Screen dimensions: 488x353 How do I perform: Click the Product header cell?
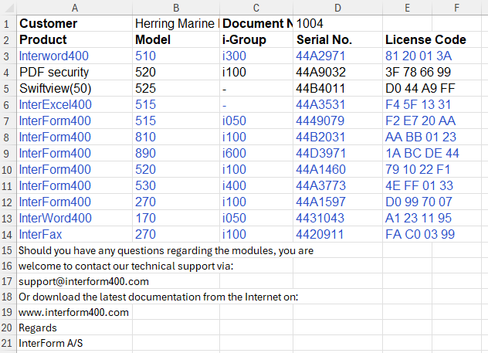[x=75, y=39]
